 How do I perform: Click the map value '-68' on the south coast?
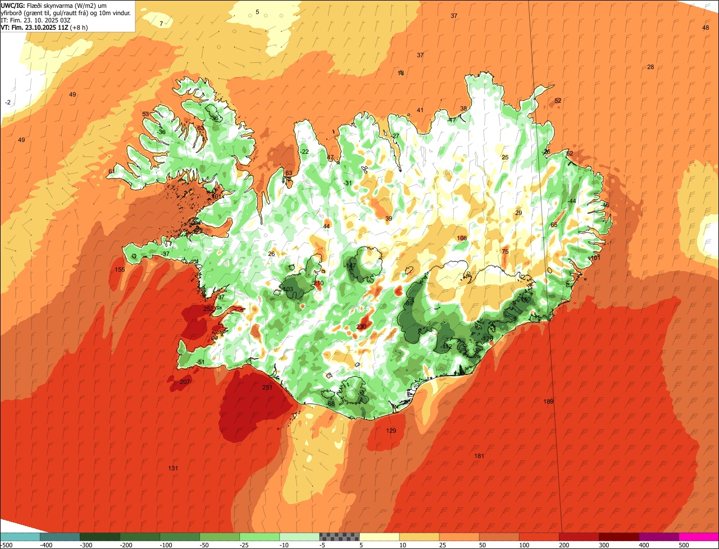coord(330,404)
